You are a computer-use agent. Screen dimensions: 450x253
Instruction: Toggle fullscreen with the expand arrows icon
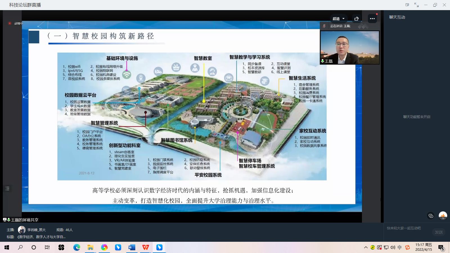(x=417, y=5)
